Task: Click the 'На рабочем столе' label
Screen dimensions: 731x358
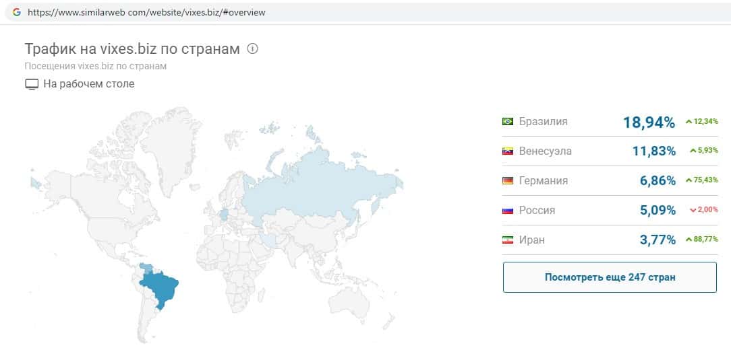Action: pos(88,84)
